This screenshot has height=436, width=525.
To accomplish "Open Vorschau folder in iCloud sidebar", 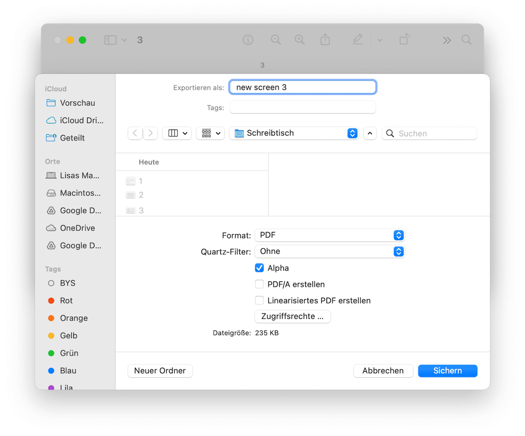I will (71, 103).
